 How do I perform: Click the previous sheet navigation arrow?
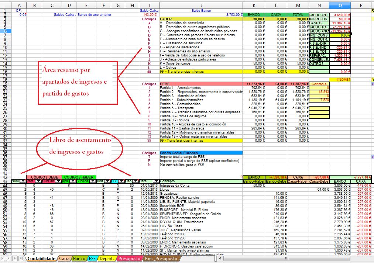(9, 259)
